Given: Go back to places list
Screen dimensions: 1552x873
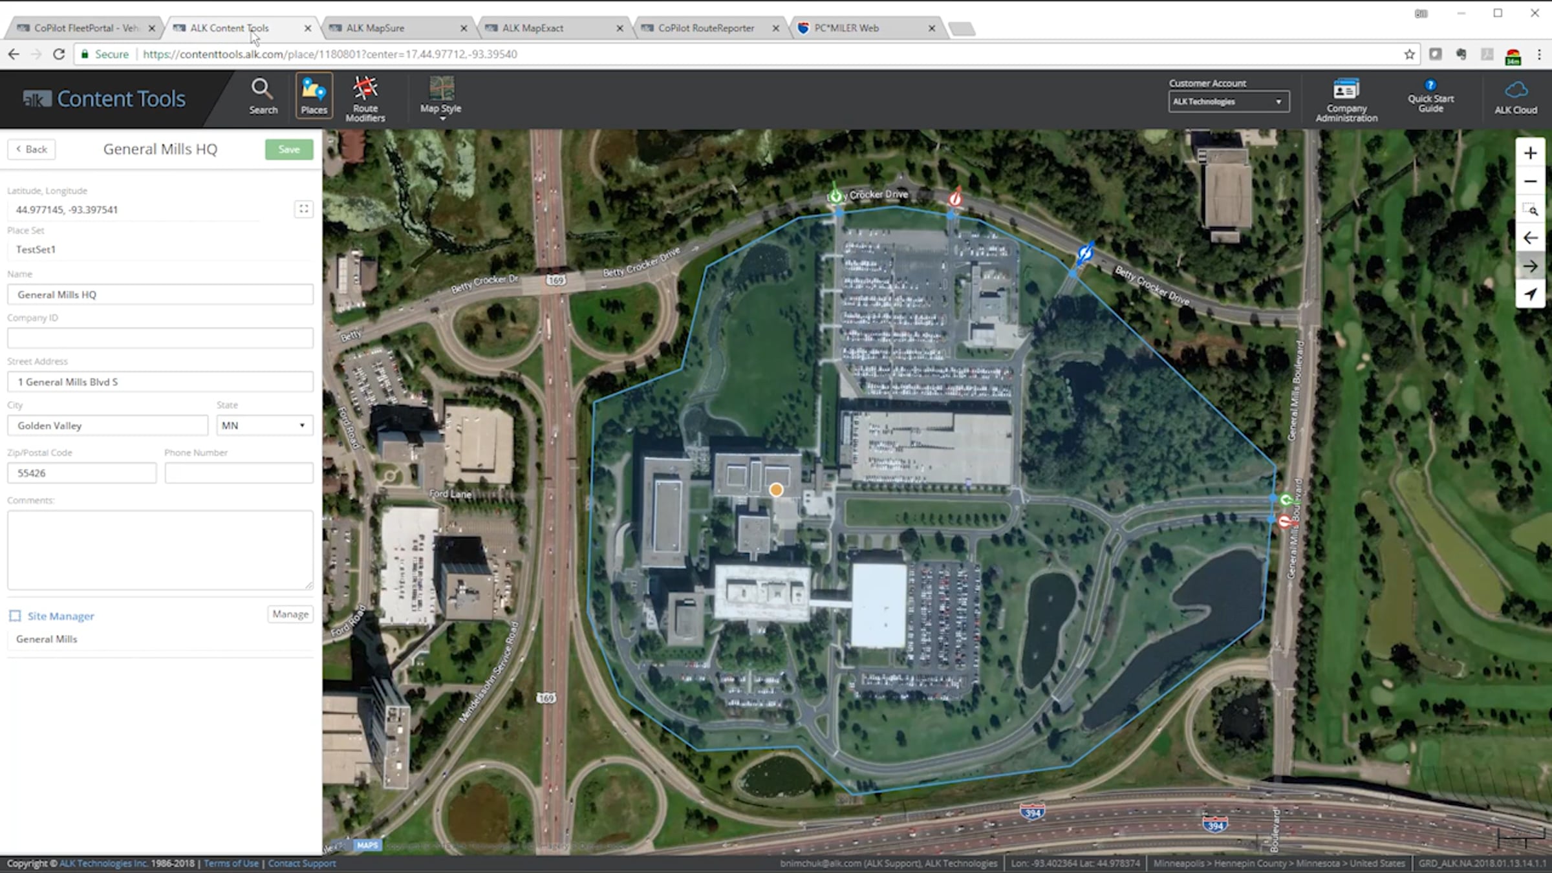Looking at the screenshot, I should [31, 149].
